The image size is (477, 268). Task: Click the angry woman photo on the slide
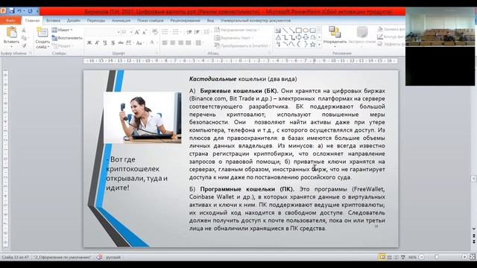pyautogui.click(x=142, y=118)
